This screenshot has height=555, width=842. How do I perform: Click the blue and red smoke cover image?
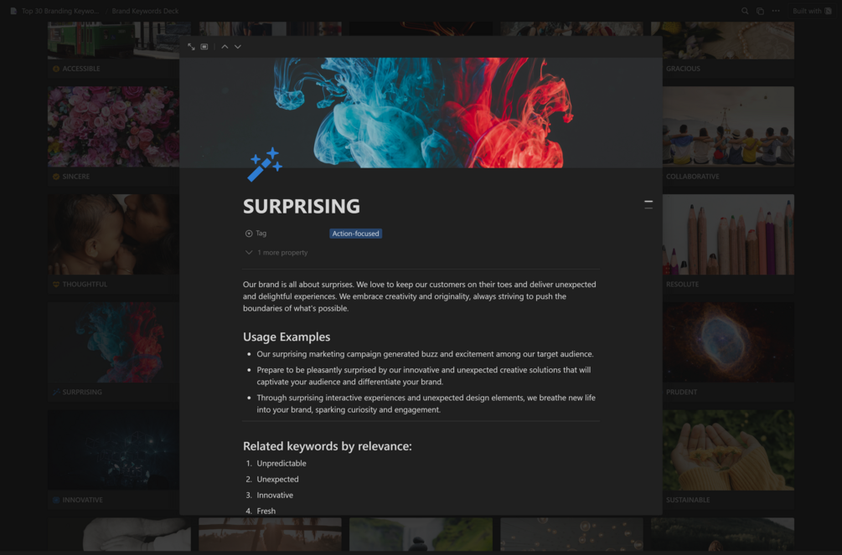tap(421, 113)
